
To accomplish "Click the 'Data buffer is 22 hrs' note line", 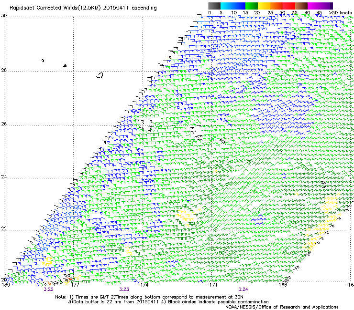I will click(x=168, y=302).
